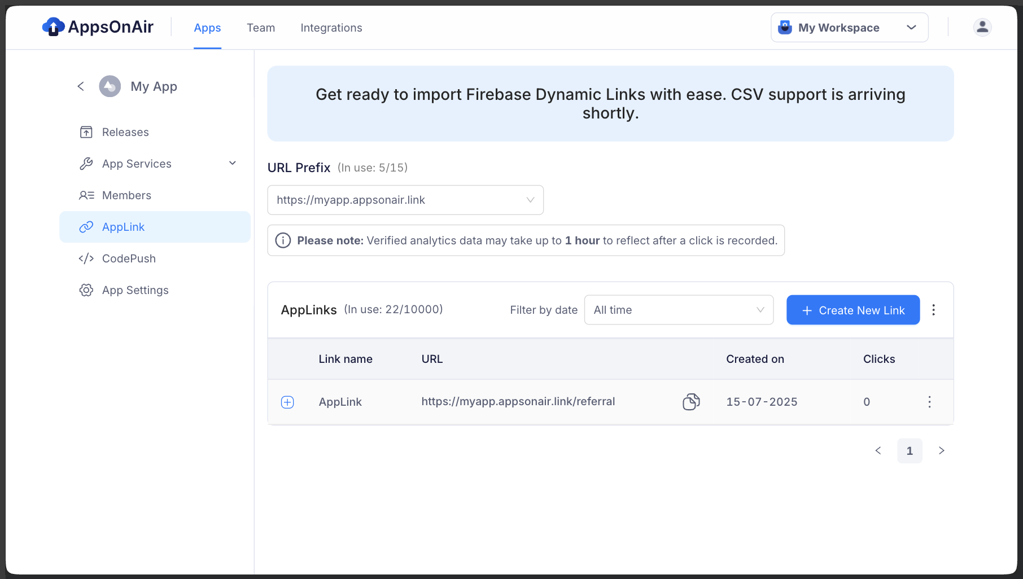
Task: Open the user profile avatar
Action: 982,27
